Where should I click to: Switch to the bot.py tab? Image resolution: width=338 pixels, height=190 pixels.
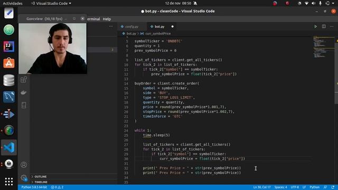point(159,27)
